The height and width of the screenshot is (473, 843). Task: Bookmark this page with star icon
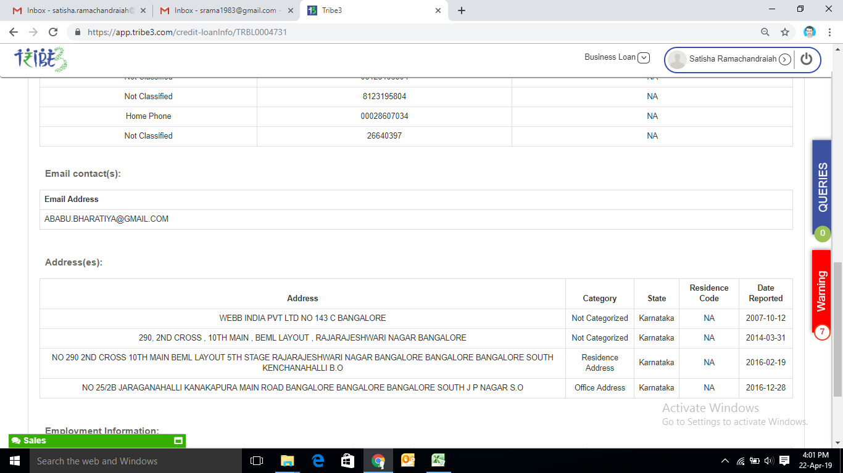785,32
